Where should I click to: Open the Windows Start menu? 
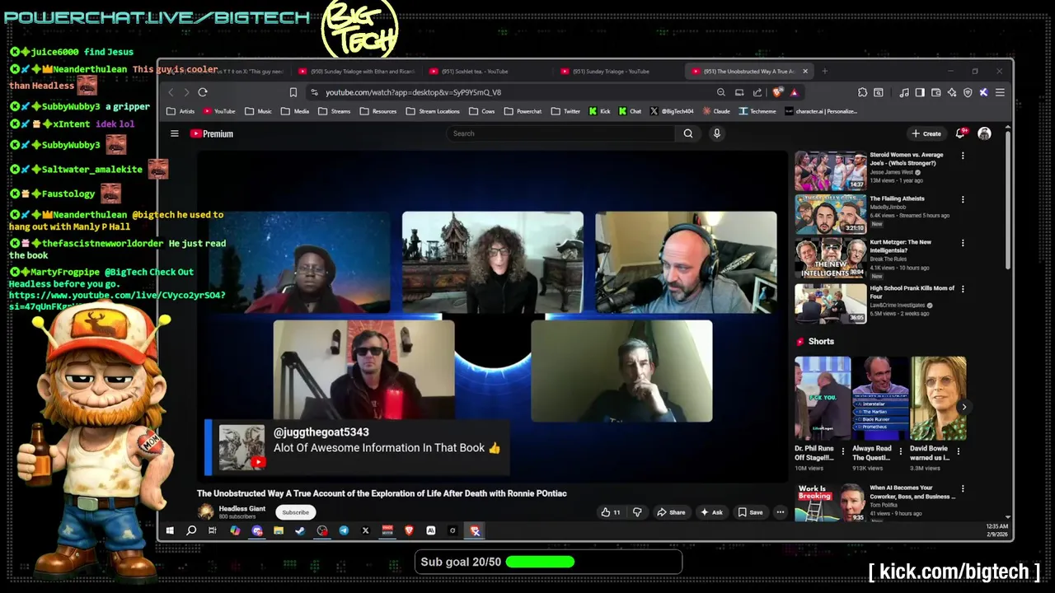170,531
